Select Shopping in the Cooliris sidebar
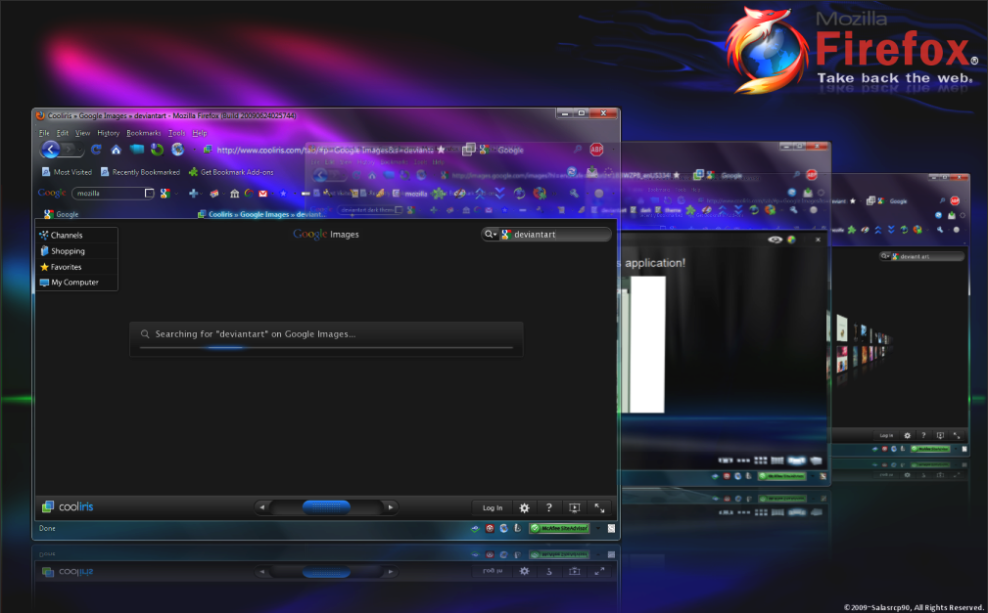This screenshot has width=988, height=613. pos(77,250)
